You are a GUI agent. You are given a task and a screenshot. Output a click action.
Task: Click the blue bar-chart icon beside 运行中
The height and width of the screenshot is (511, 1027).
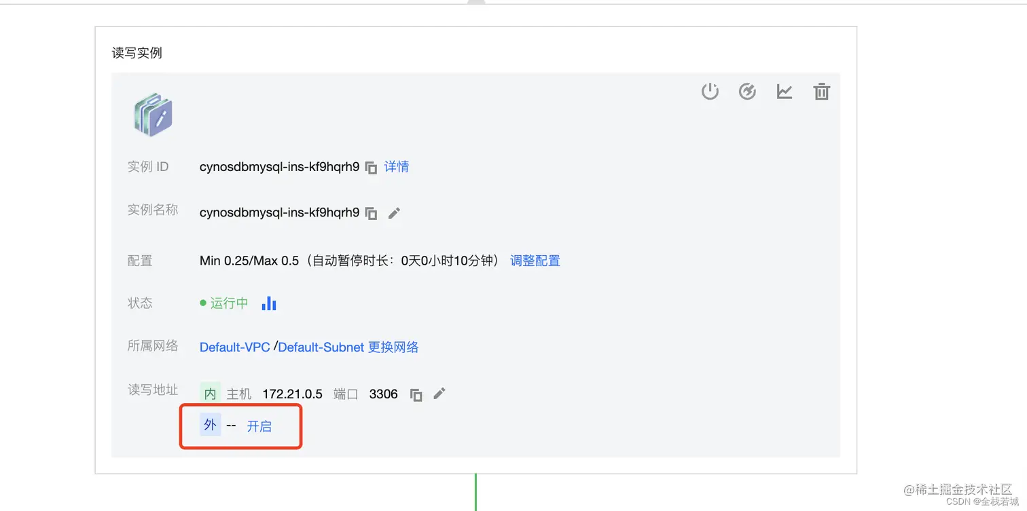click(x=269, y=303)
